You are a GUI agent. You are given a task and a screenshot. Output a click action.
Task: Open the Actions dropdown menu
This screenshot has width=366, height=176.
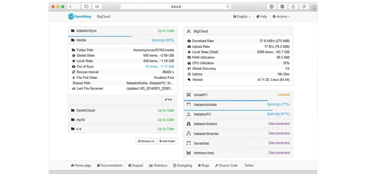coord(281,17)
